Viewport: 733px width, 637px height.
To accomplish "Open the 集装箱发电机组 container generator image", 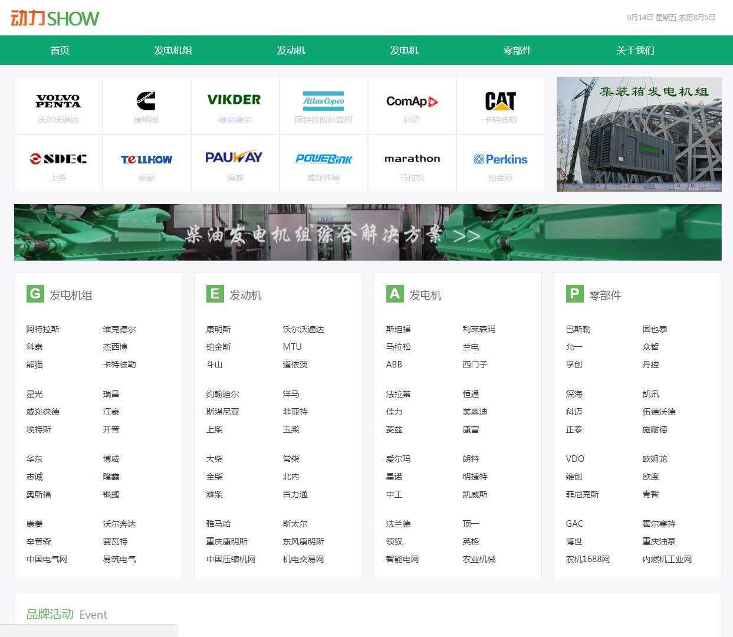I will [639, 134].
